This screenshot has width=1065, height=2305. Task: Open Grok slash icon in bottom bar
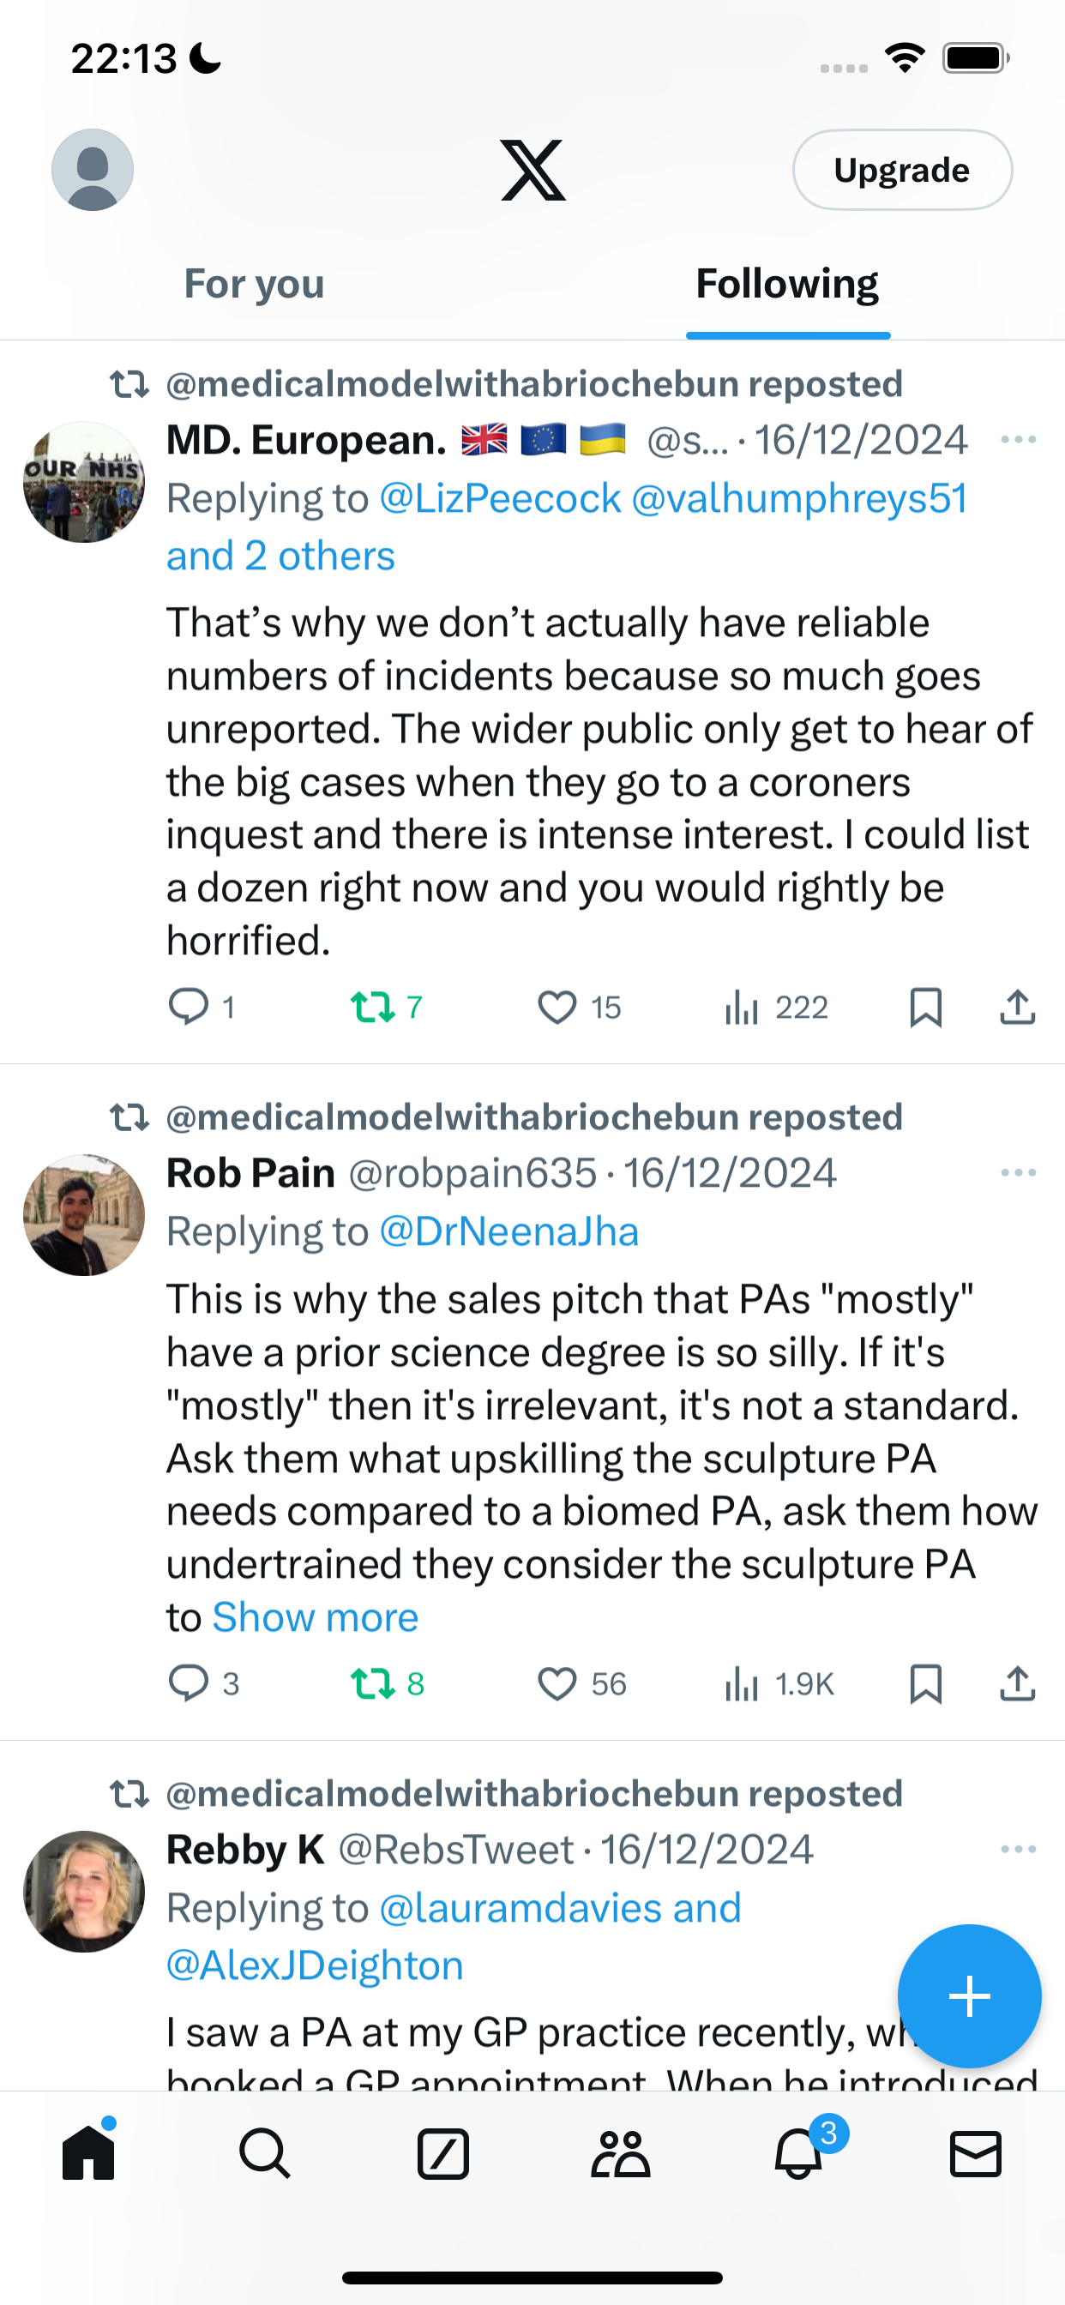pos(443,2153)
